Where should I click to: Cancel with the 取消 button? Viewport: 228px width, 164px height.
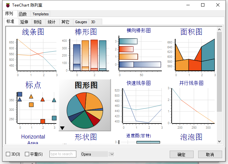(x=210, y=155)
